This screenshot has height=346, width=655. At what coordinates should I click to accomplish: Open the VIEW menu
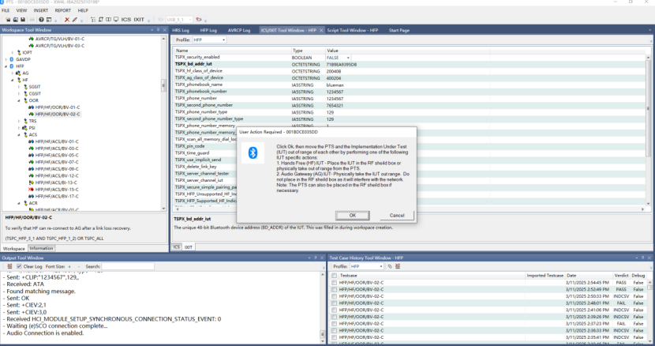click(21, 10)
